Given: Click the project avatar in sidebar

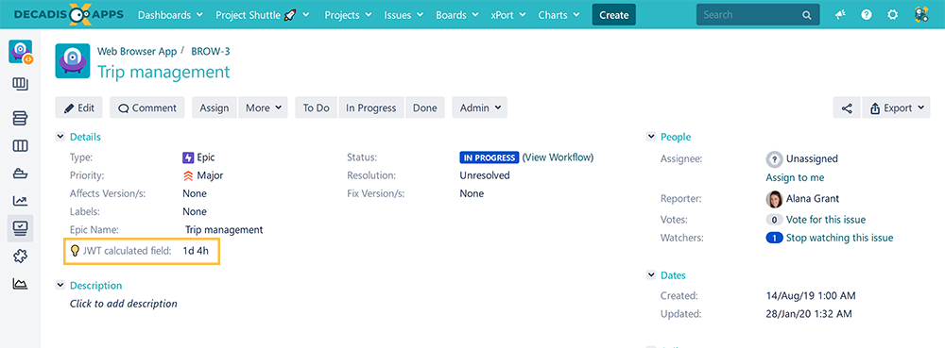Looking at the screenshot, I should coord(21,52).
